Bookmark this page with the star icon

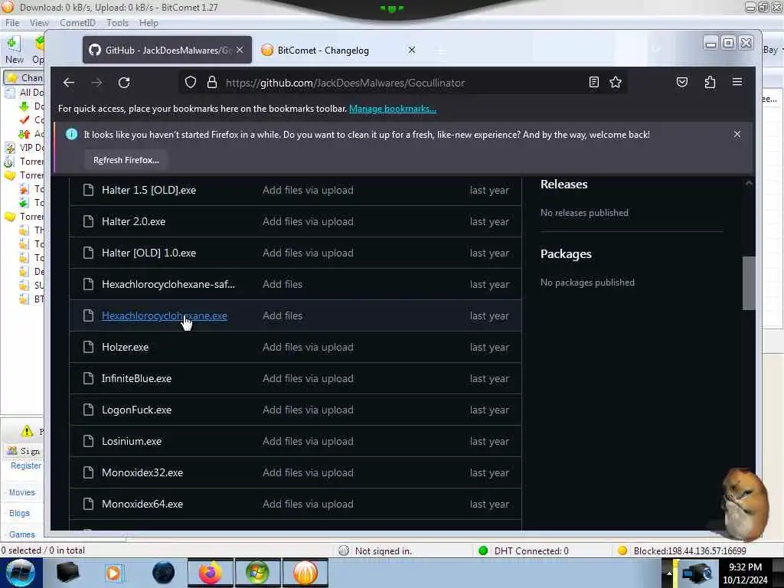point(616,82)
